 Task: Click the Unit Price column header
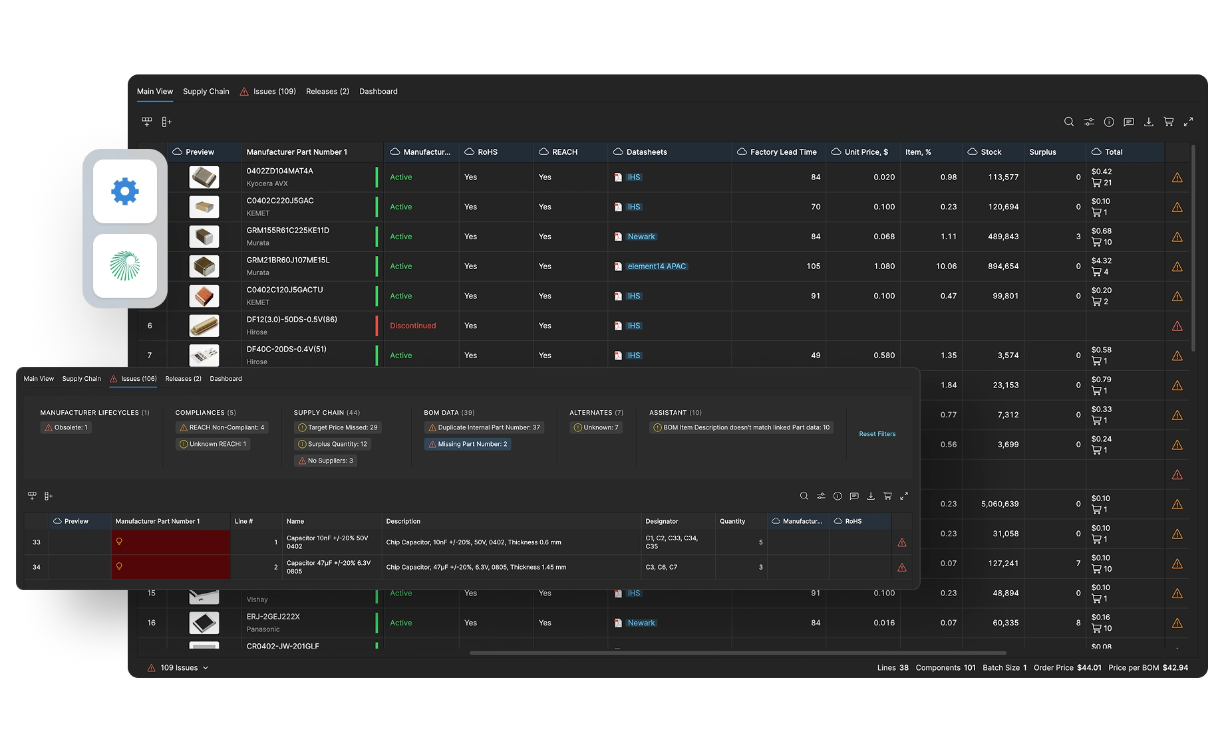865,152
